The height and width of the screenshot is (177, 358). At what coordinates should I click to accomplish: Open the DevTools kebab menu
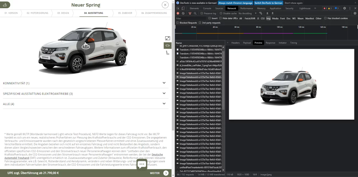pyautogui.click(x=350, y=8)
